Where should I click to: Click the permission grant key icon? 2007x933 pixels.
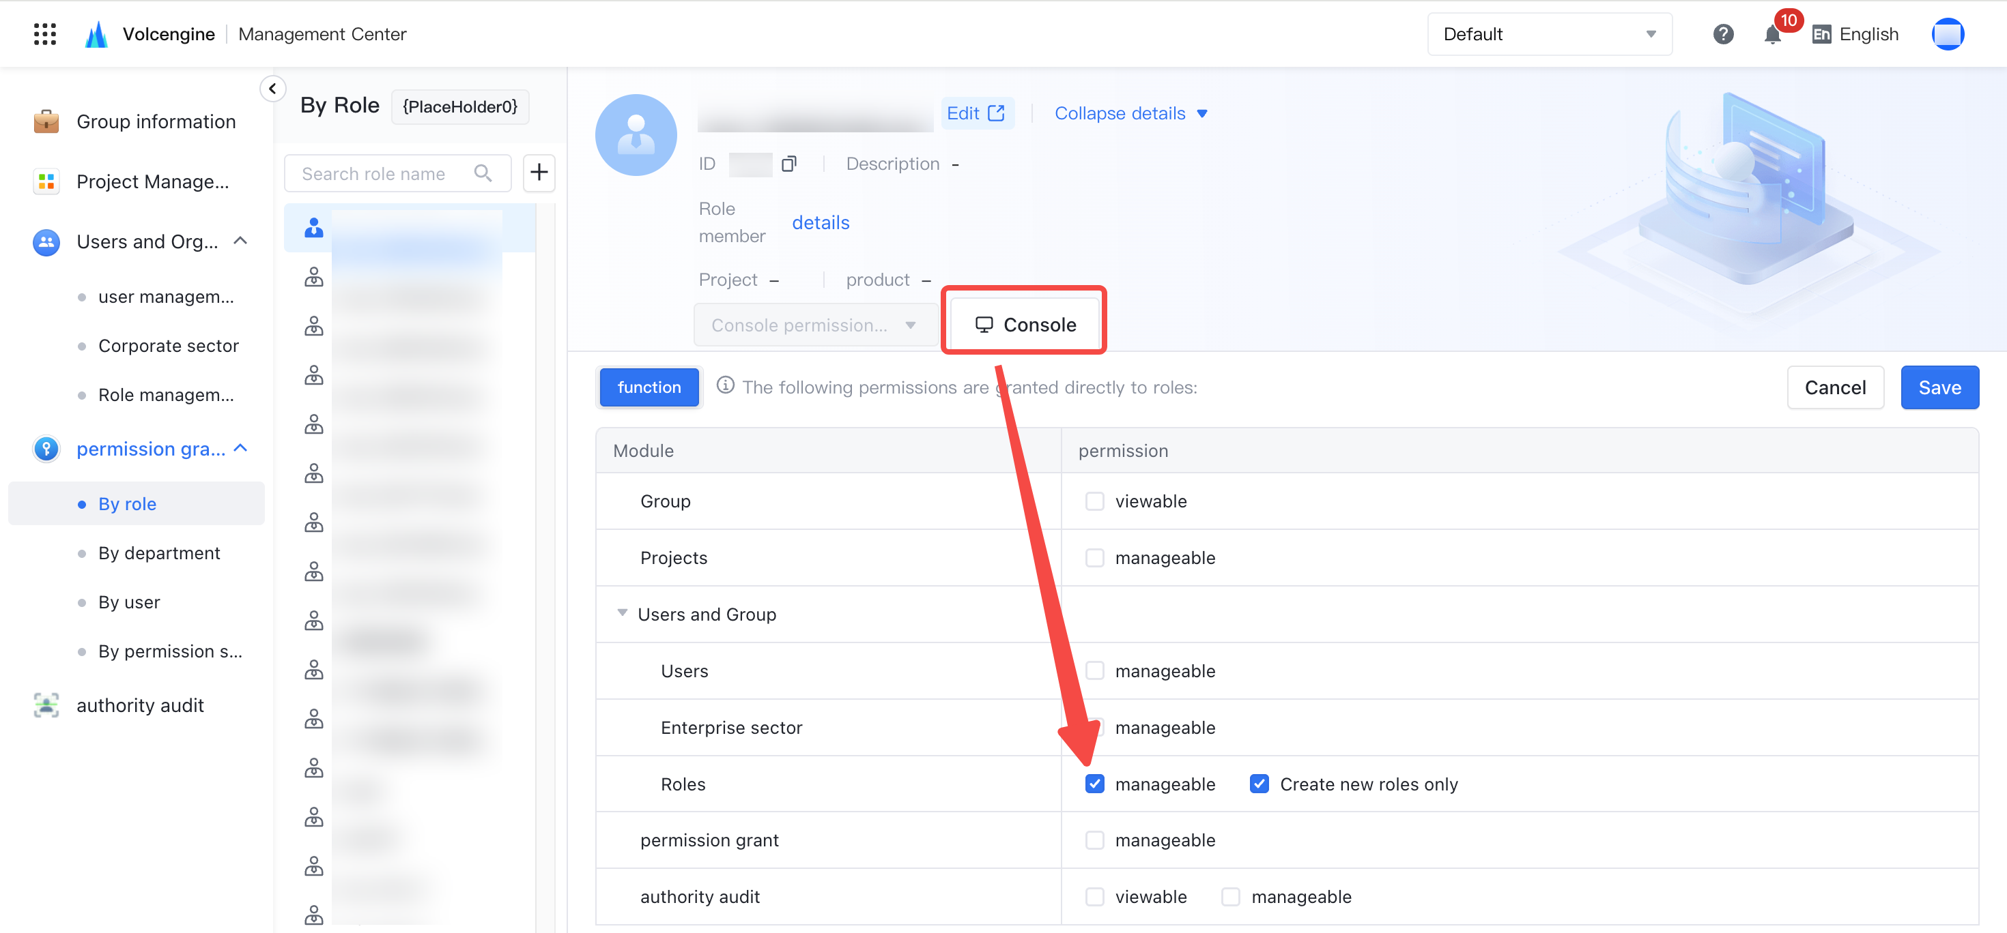click(46, 449)
